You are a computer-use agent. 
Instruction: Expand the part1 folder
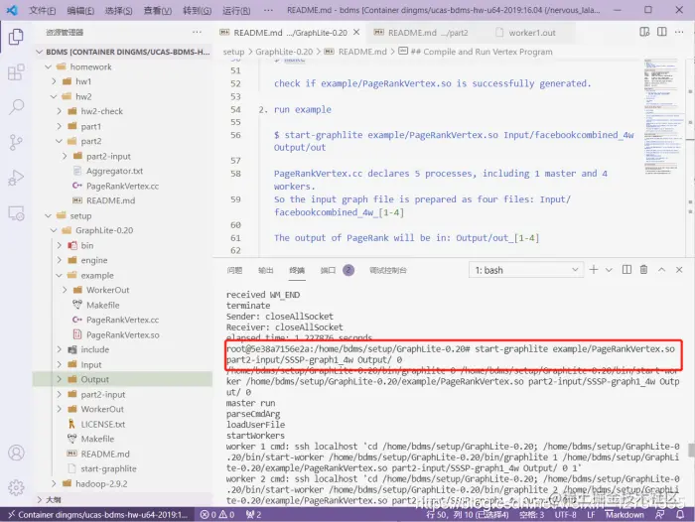click(x=123, y=126)
